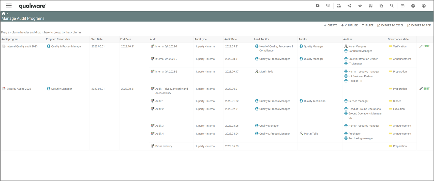Sort by Auditee column header
Viewport: 434px width, 181px height.
pos(348,39)
